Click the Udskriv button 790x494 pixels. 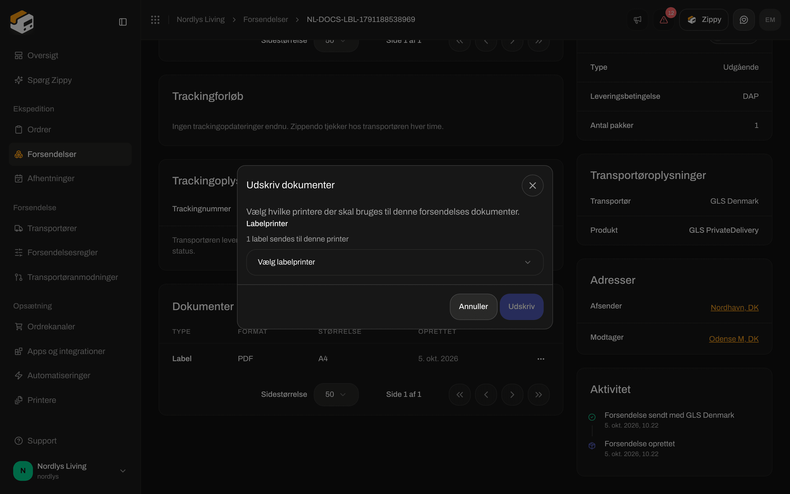521,307
